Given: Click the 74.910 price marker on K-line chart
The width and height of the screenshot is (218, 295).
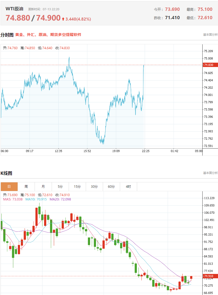Looking at the screenshot, I should click(x=210, y=276).
